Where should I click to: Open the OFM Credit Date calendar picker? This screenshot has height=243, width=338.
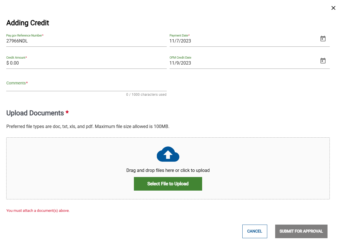point(323,61)
